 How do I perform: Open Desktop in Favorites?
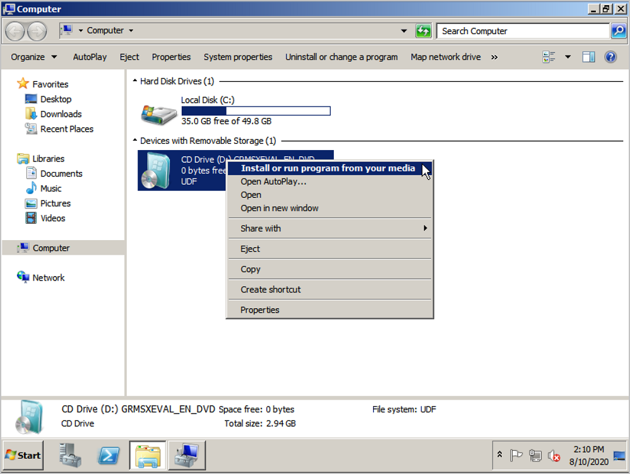56,99
